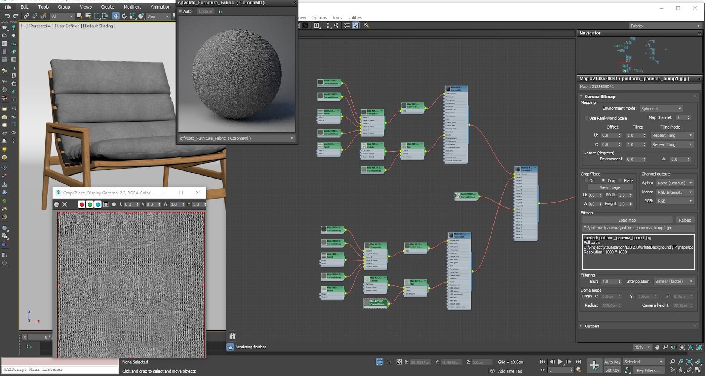The image size is (705, 376).
Task: Click the selection lock padlock icon
Action: [389, 362]
